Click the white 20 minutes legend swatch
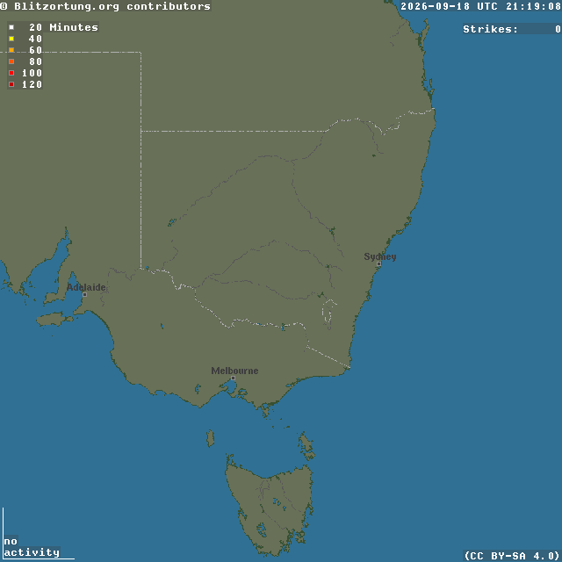The height and width of the screenshot is (562, 562). tap(11, 27)
